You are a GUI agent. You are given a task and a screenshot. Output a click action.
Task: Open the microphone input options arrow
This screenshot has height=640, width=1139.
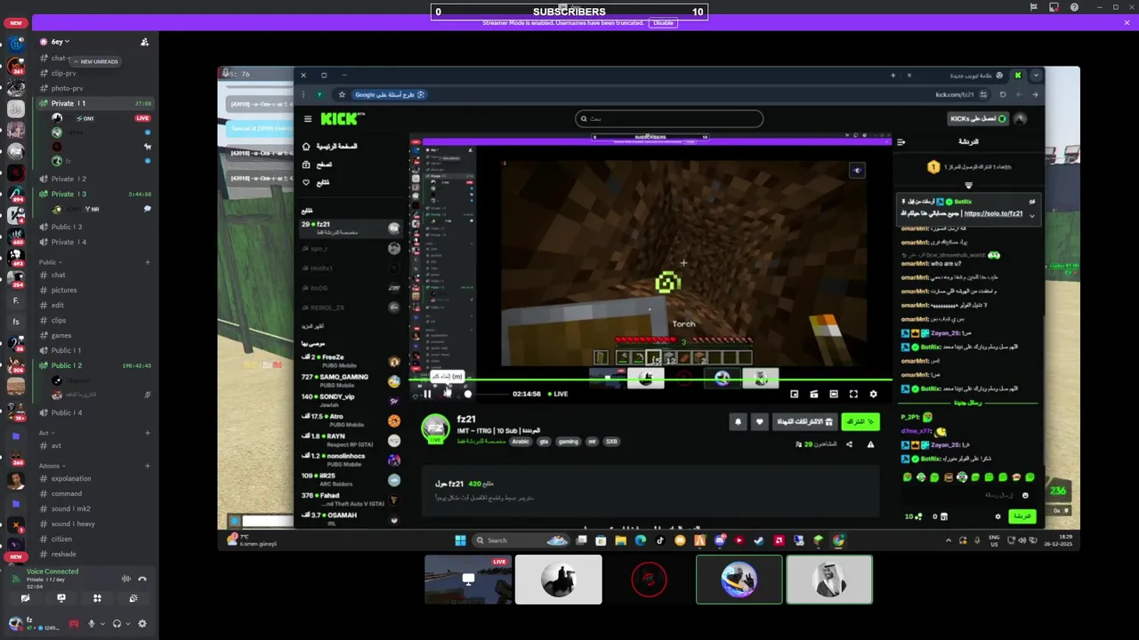[101, 624]
